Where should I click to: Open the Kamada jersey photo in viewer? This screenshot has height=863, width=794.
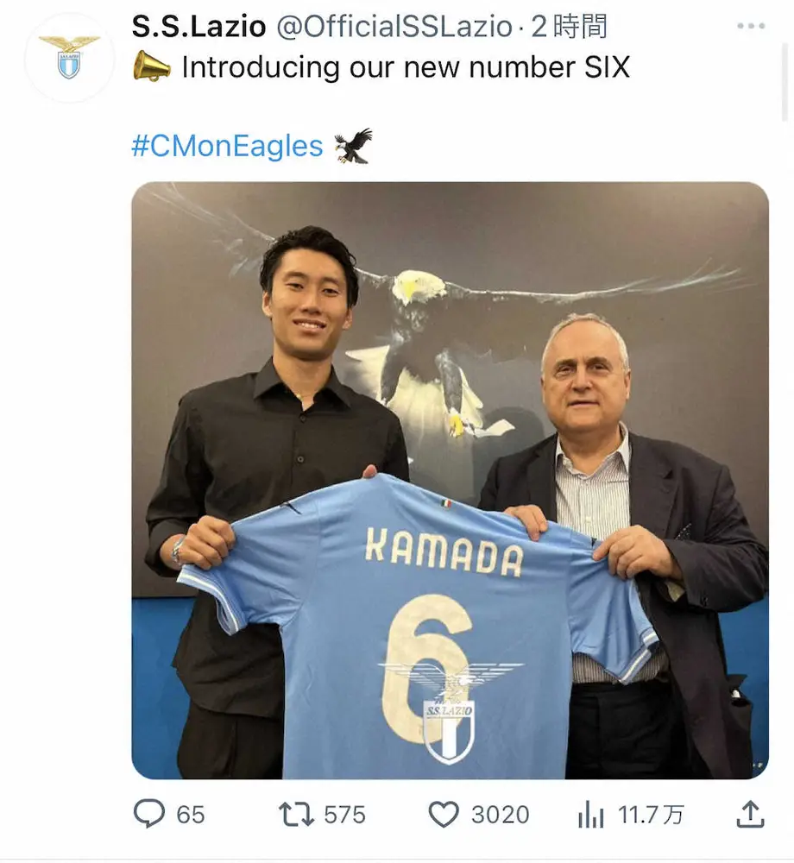[451, 481]
